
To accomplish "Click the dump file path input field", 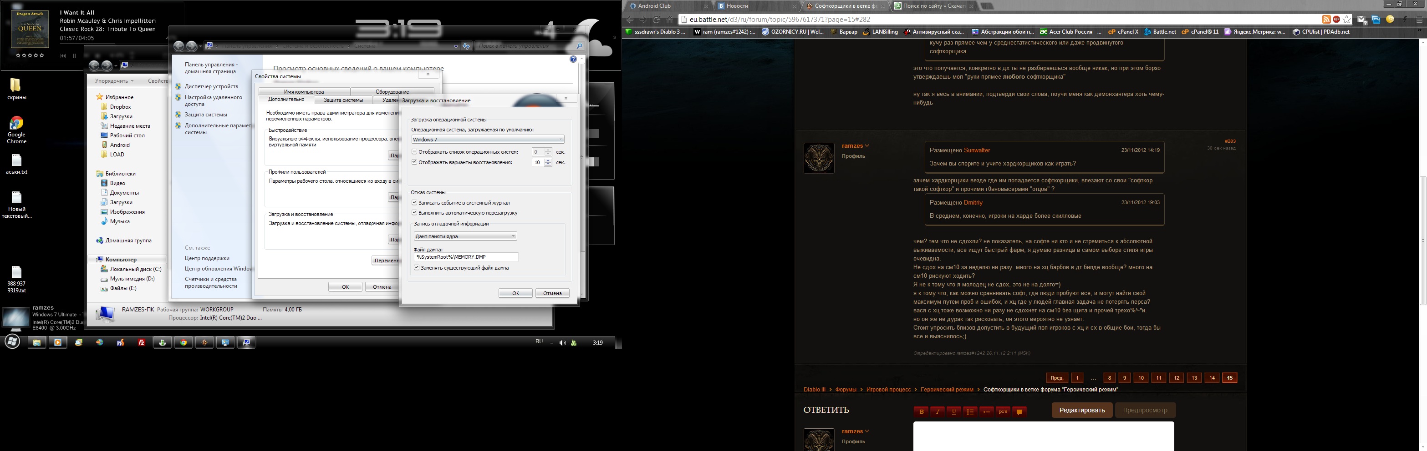I will [466, 257].
